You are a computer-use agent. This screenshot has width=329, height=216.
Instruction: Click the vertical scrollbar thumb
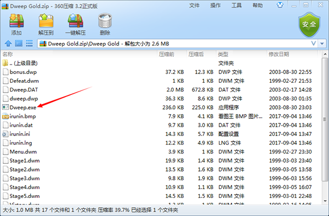[325, 120]
